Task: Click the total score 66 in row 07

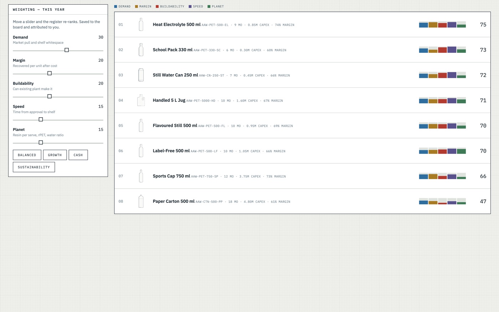Action: point(483,176)
